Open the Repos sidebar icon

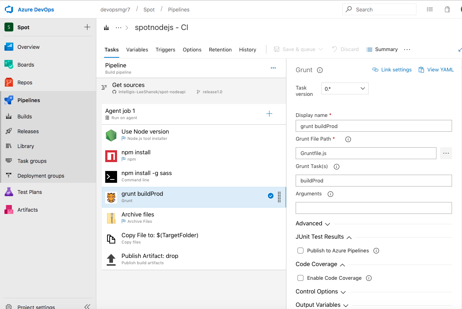click(9, 83)
